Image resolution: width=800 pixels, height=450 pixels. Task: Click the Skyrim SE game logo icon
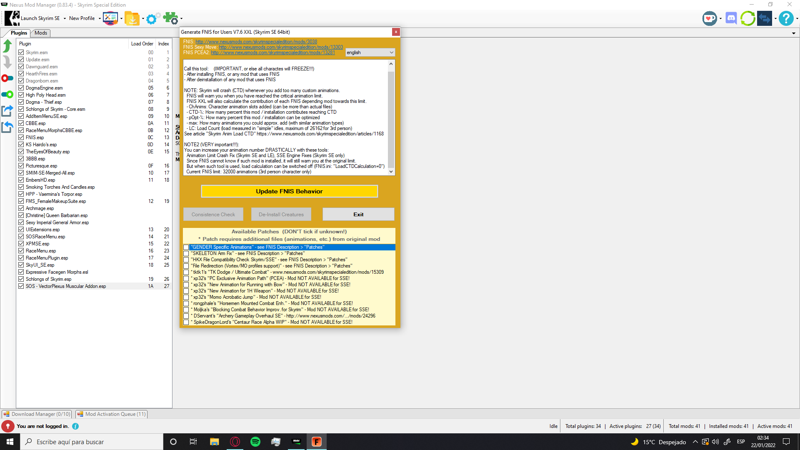click(12, 18)
